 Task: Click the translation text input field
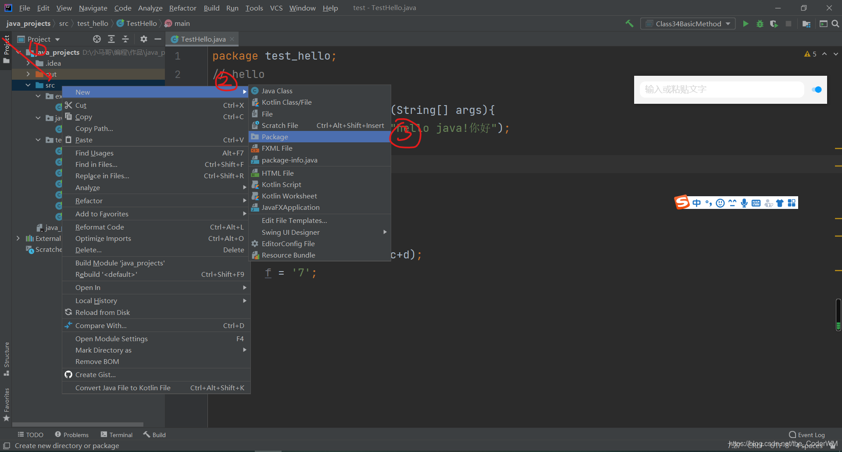pos(722,89)
